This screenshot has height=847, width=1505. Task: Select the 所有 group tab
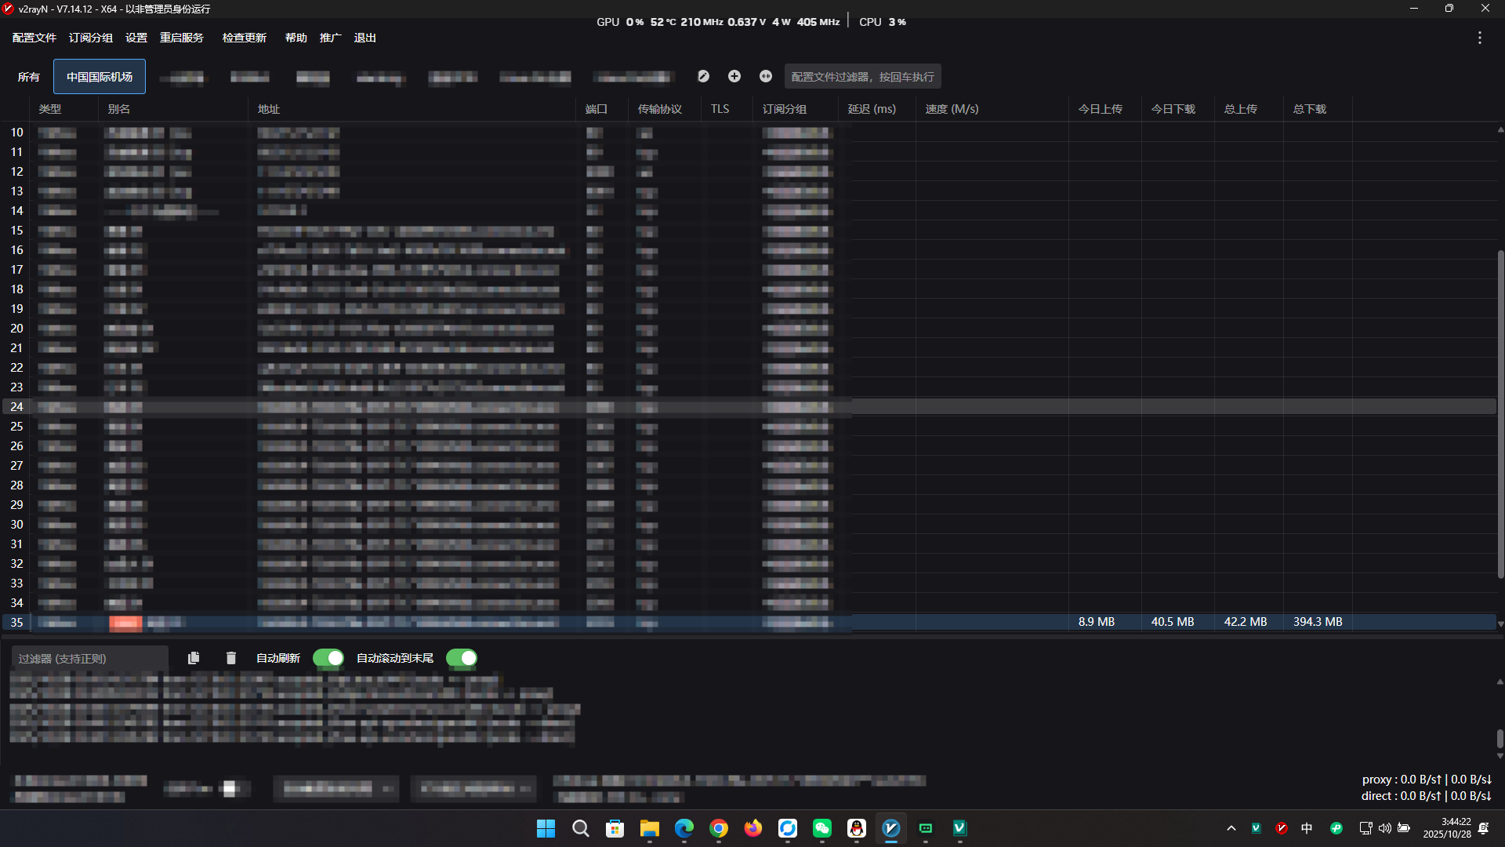[x=29, y=77]
